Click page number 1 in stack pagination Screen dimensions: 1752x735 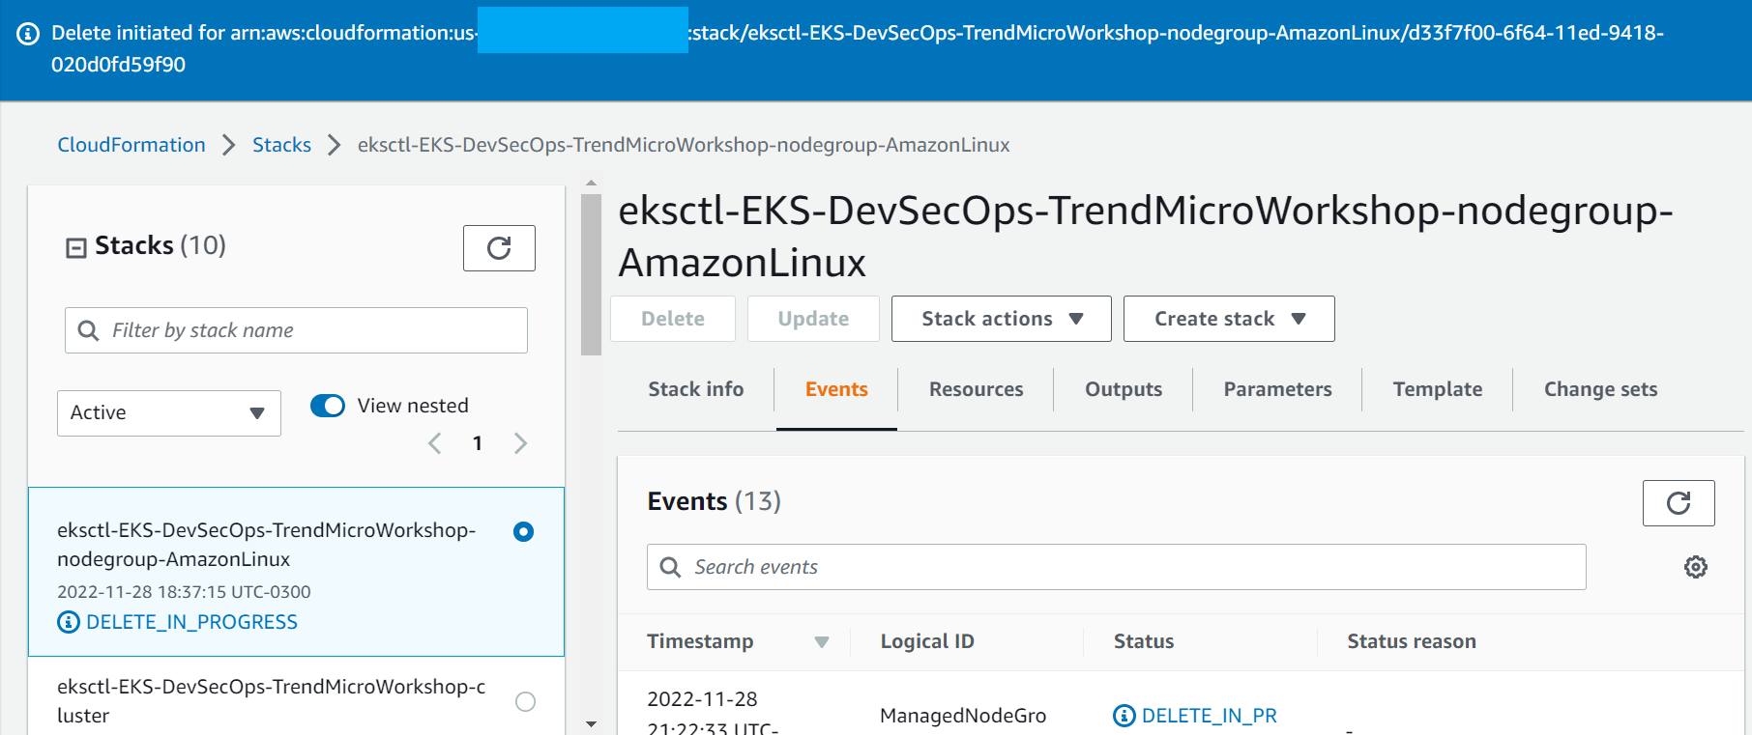click(478, 443)
